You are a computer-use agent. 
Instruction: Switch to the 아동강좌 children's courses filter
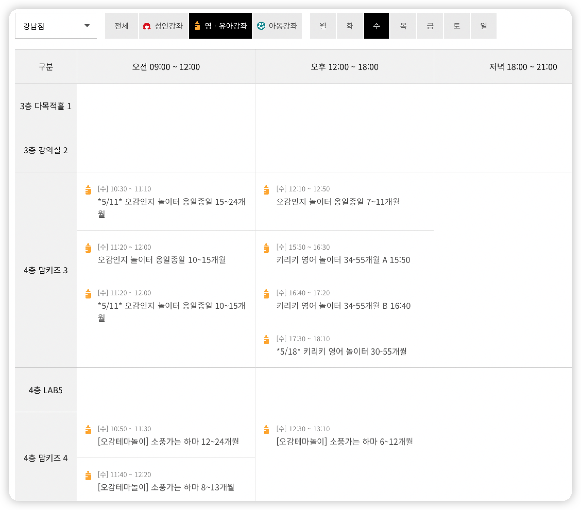[278, 26]
